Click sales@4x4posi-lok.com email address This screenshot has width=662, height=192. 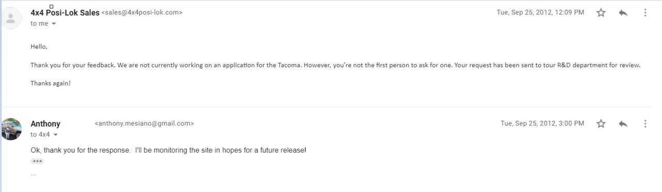142,13
